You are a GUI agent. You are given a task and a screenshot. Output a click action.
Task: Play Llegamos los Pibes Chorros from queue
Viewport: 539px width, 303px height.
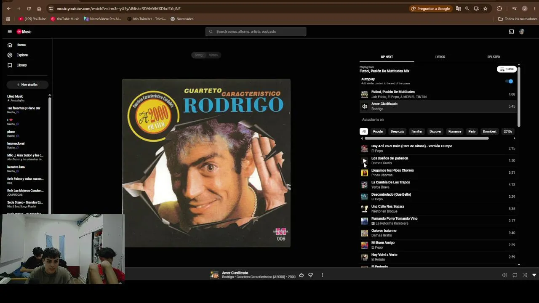(365, 173)
